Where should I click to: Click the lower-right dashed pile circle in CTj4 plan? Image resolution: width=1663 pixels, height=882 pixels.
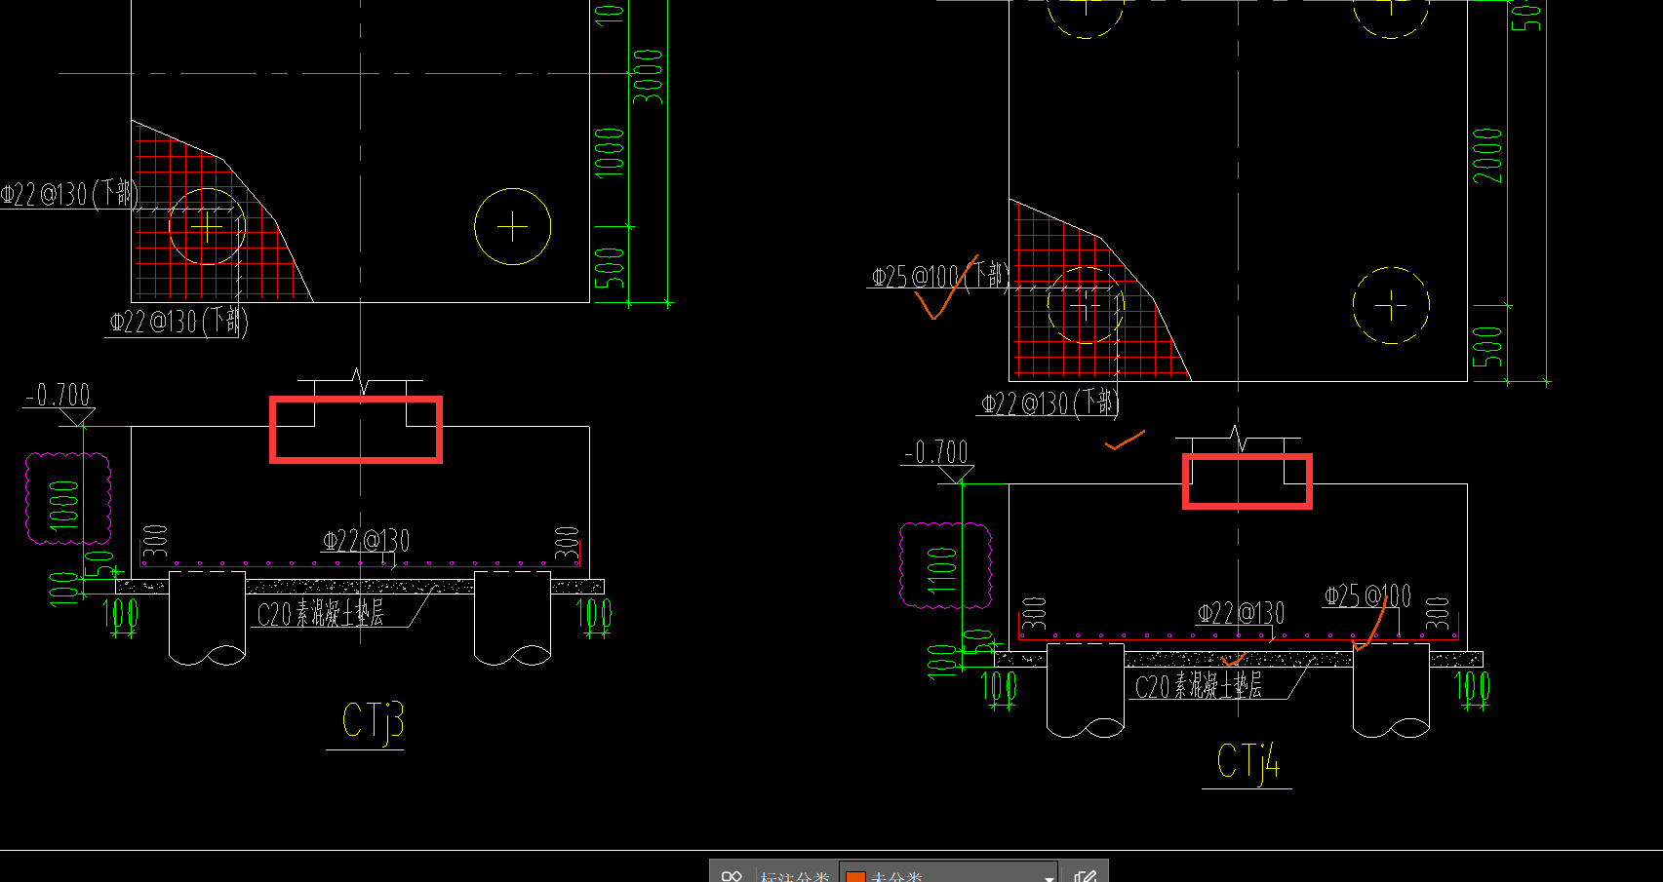[1391, 305]
